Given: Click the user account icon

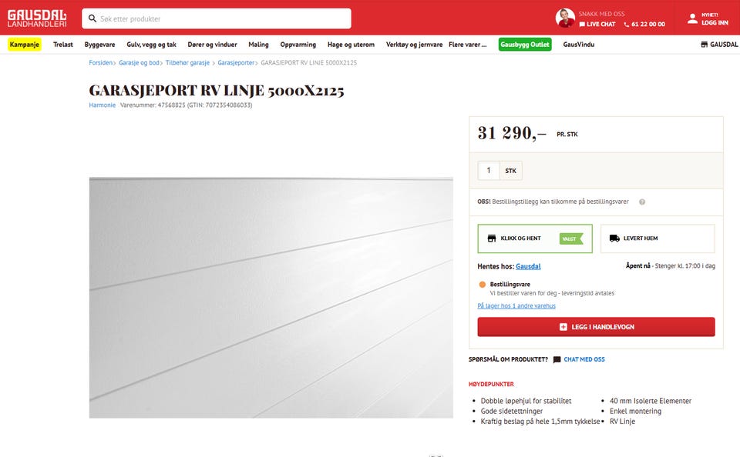Looking at the screenshot, I should (x=692, y=18).
